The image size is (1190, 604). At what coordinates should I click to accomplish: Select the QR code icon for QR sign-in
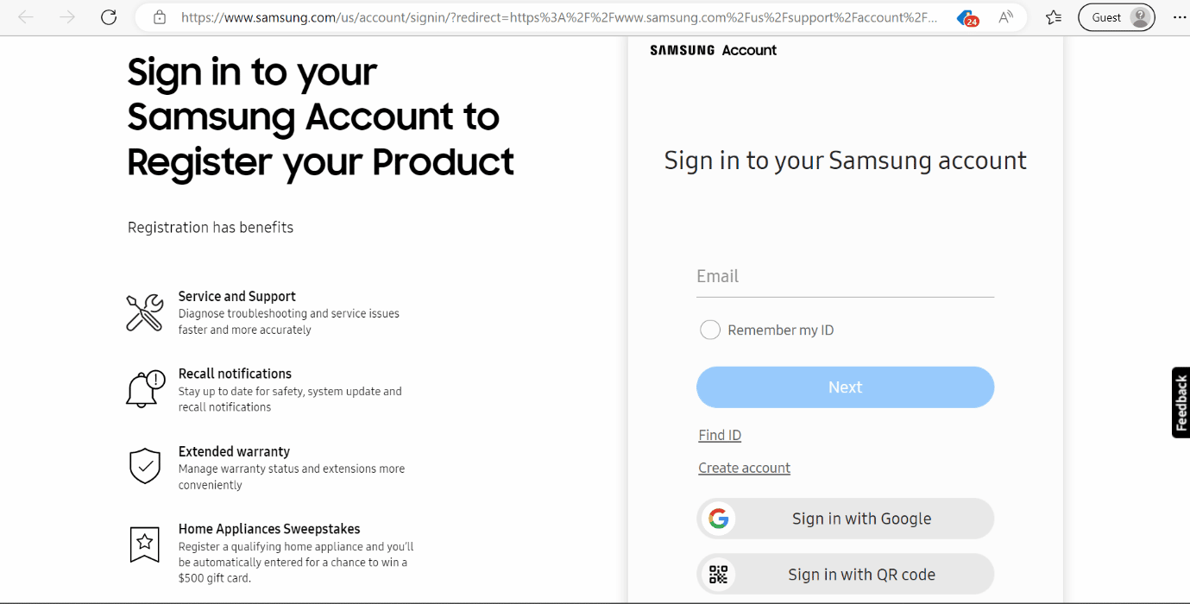pyautogui.click(x=719, y=573)
